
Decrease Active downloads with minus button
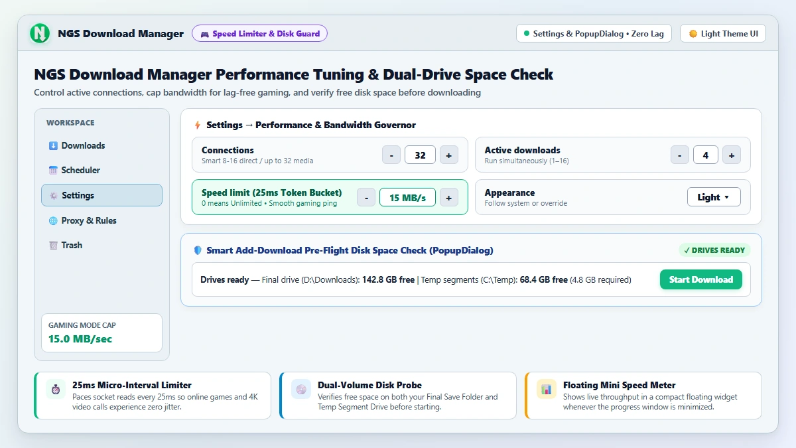pyautogui.click(x=680, y=155)
